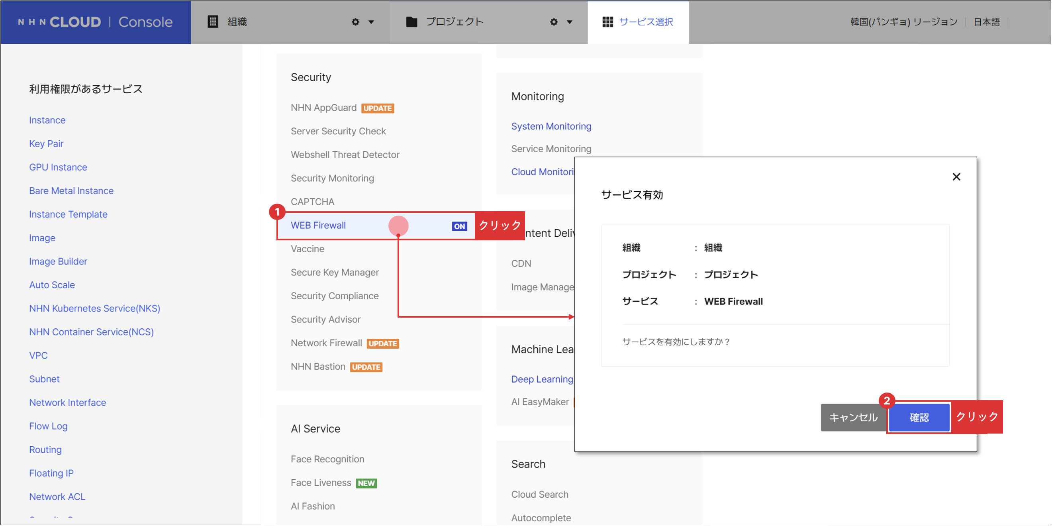The width and height of the screenshot is (1052, 526).
Task: Open Bare Metal Instance in sidebar
Action: [71, 191]
